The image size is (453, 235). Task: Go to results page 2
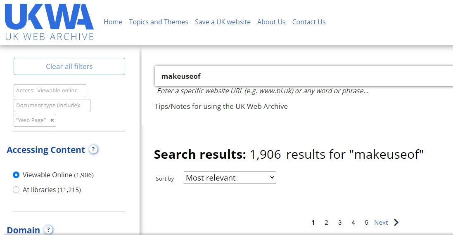pos(326,223)
